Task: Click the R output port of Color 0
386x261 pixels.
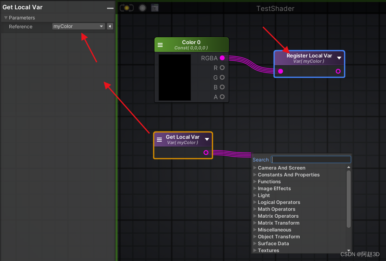Action: tap(222, 68)
